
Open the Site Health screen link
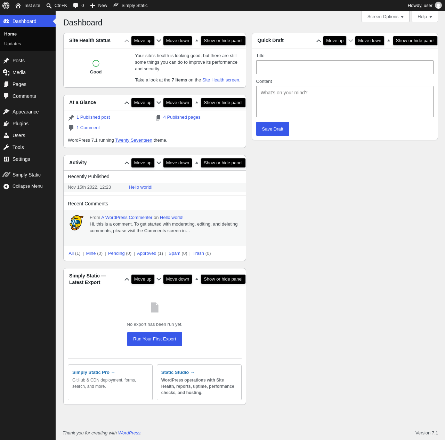coord(221,80)
